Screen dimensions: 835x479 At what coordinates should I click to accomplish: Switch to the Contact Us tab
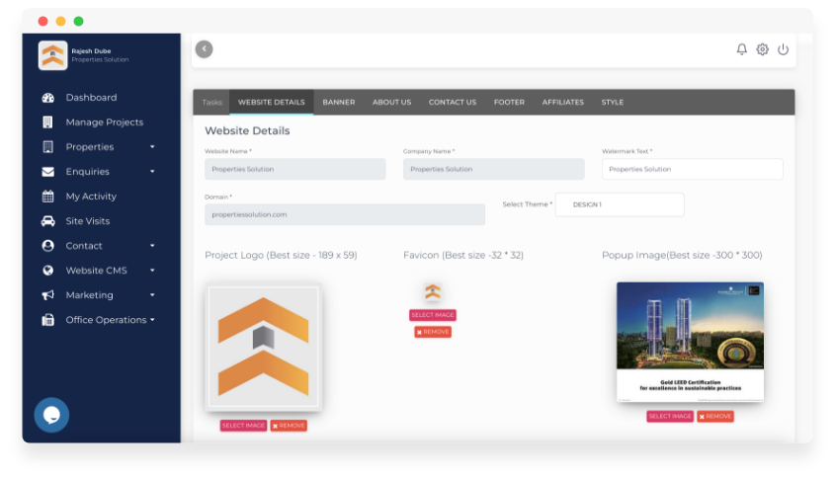pyautogui.click(x=452, y=102)
